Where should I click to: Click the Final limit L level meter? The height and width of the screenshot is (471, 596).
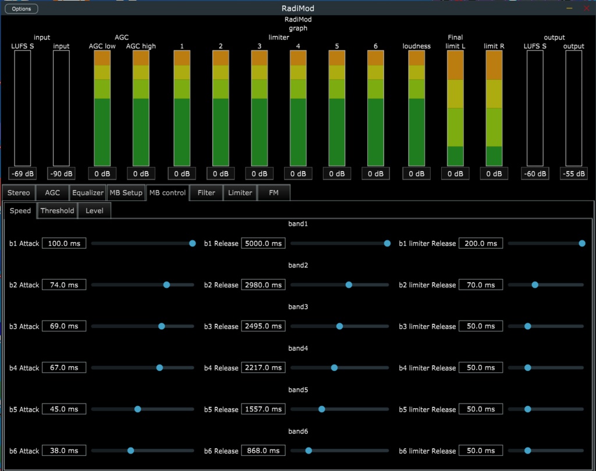(455, 108)
